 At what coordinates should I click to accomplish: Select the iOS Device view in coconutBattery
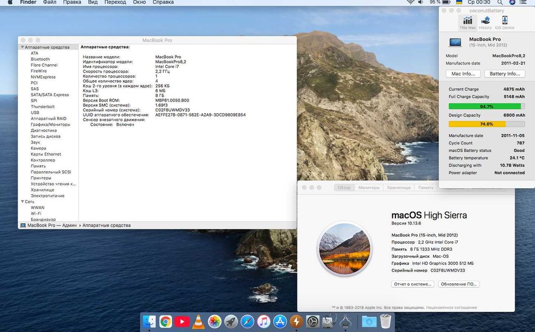[505, 22]
